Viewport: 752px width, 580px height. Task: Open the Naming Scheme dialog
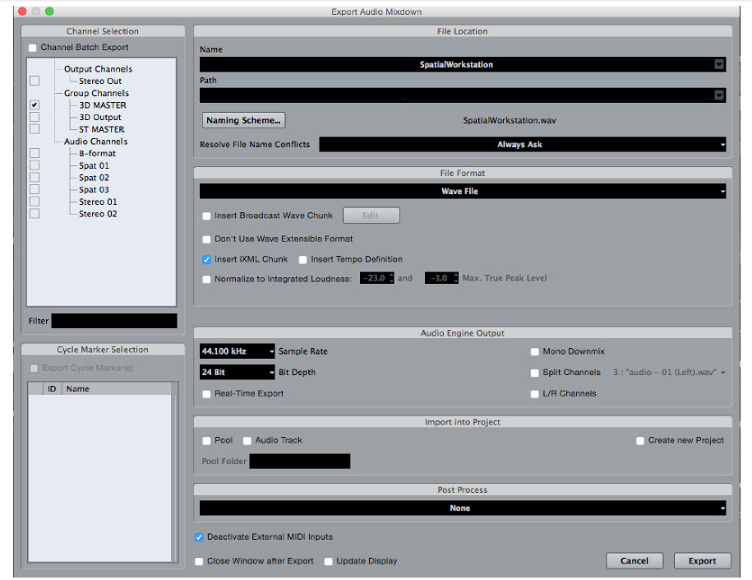(x=245, y=120)
